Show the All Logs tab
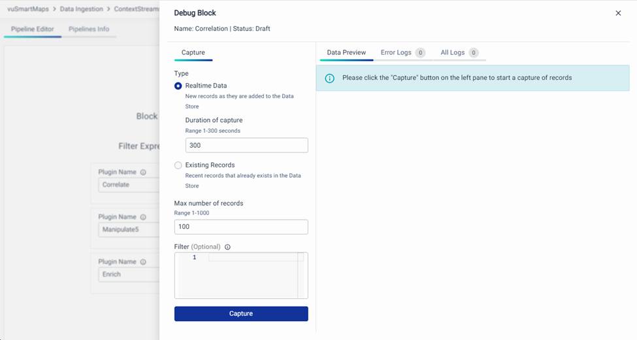 click(x=453, y=52)
